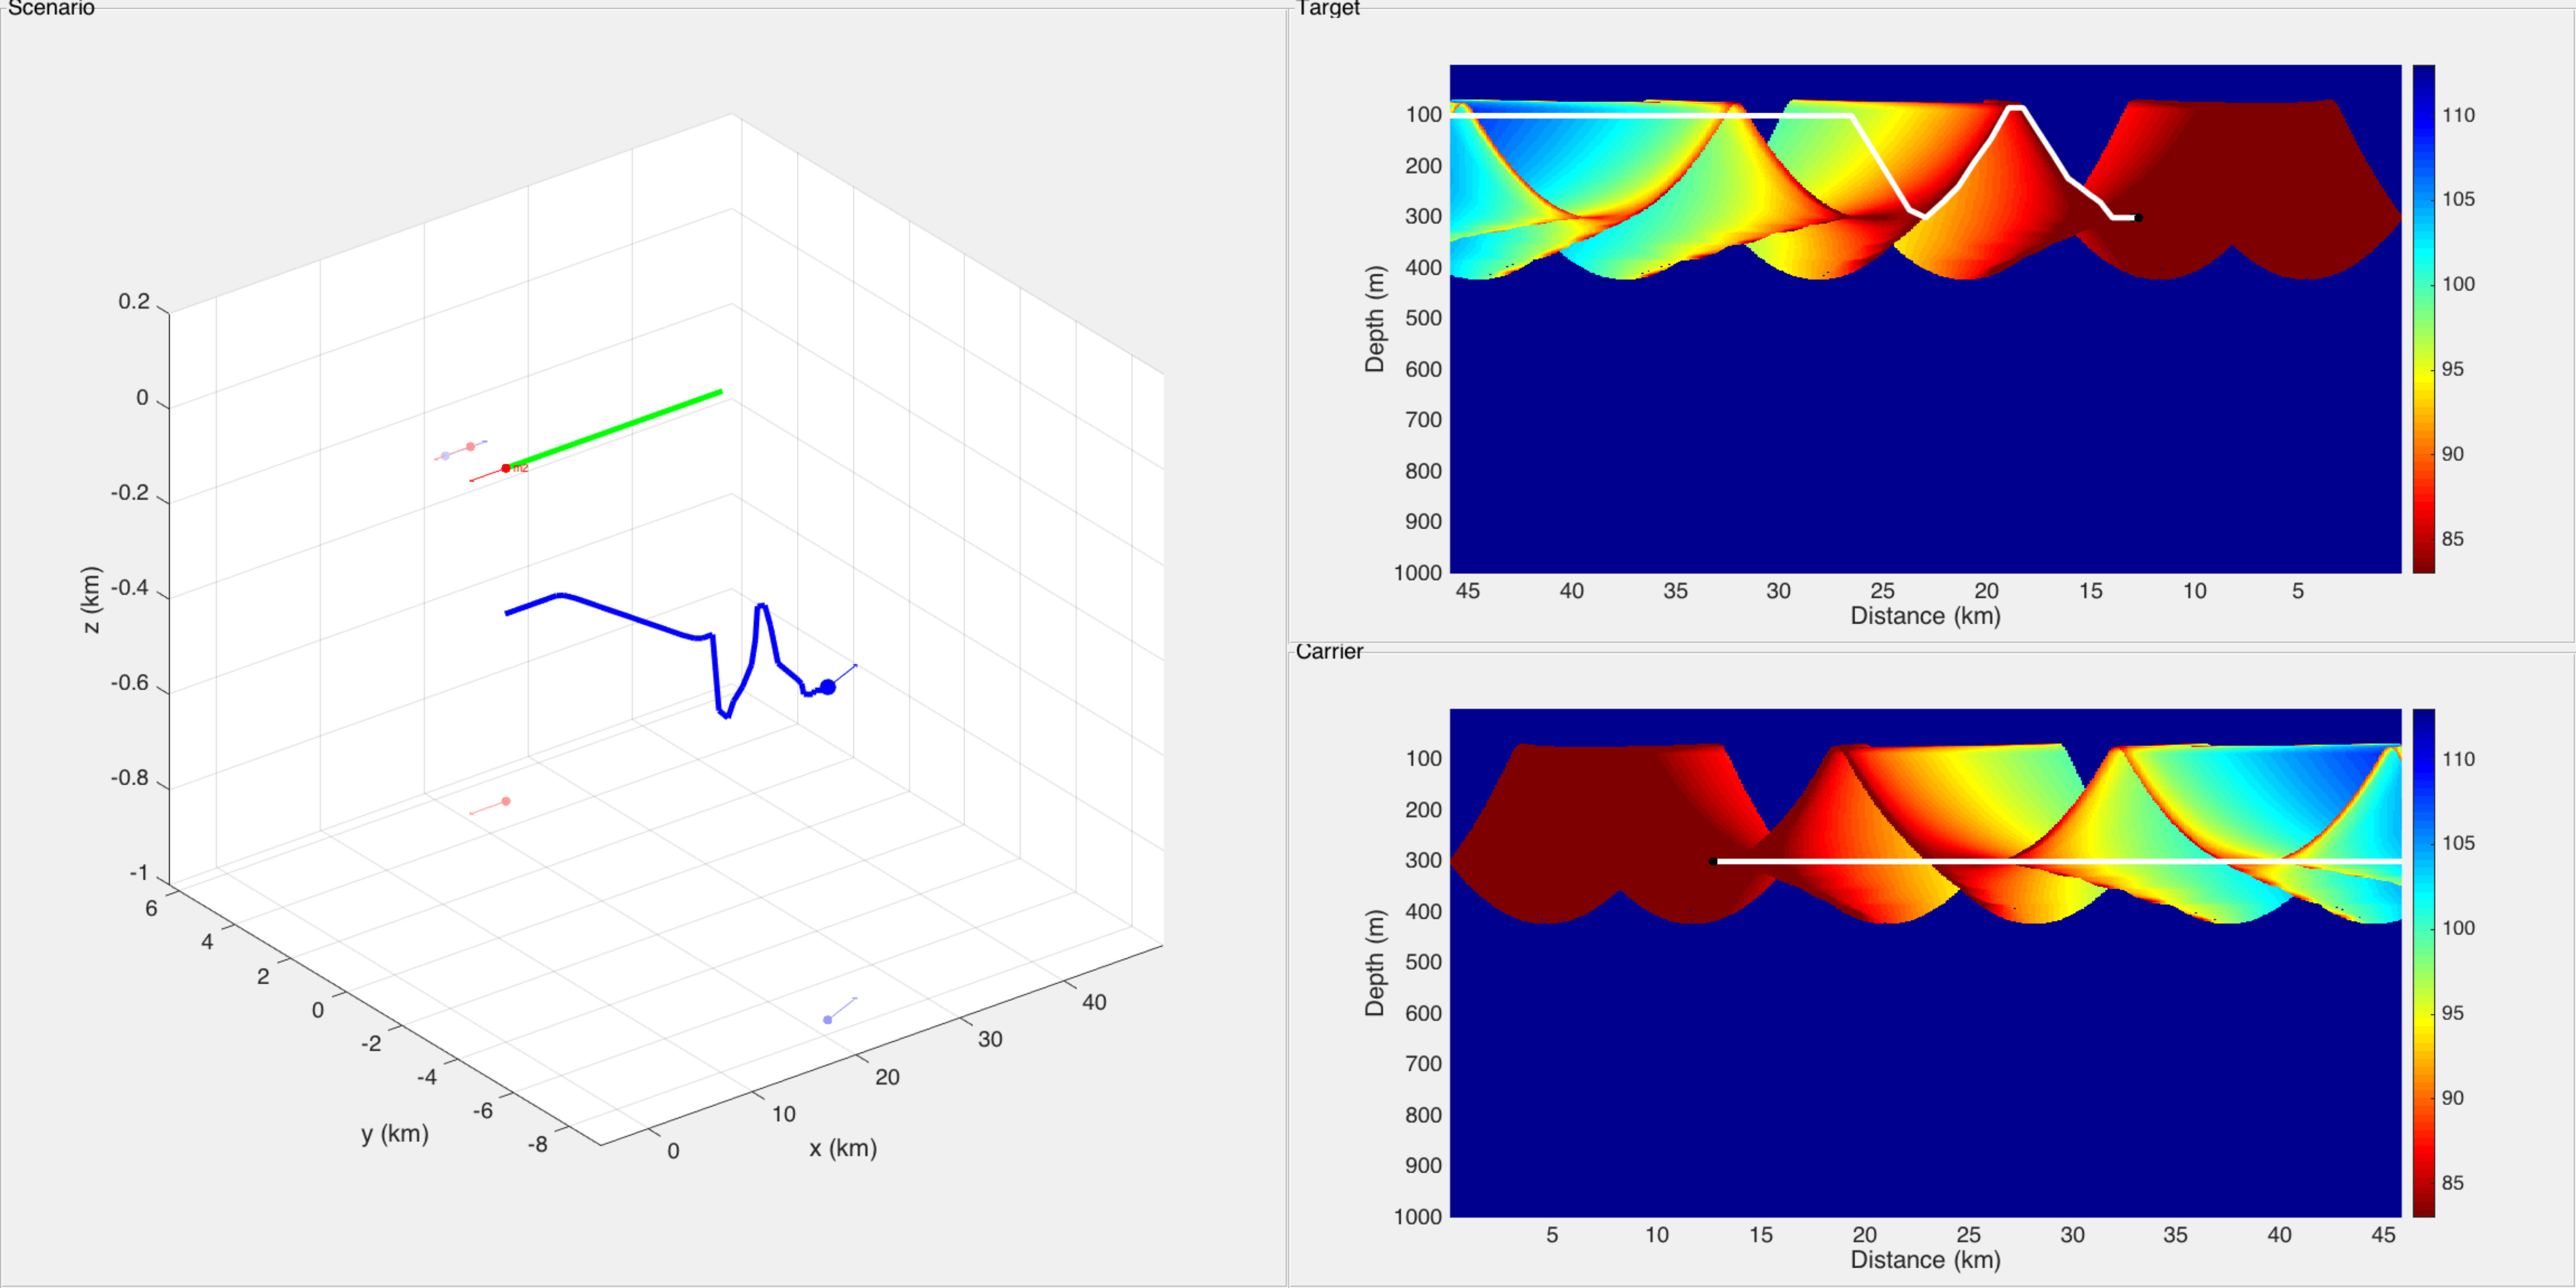Click the 500 depth tick in Target plot
Screen dimensions: 2576x1288
[1423, 318]
